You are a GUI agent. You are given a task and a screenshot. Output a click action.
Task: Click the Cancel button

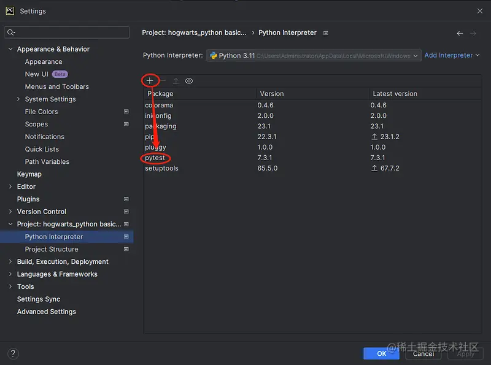click(423, 353)
